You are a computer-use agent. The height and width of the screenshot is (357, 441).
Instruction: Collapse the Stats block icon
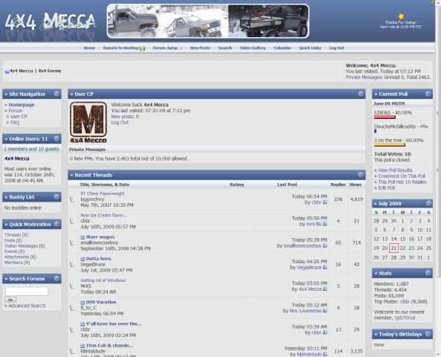click(x=428, y=273)
